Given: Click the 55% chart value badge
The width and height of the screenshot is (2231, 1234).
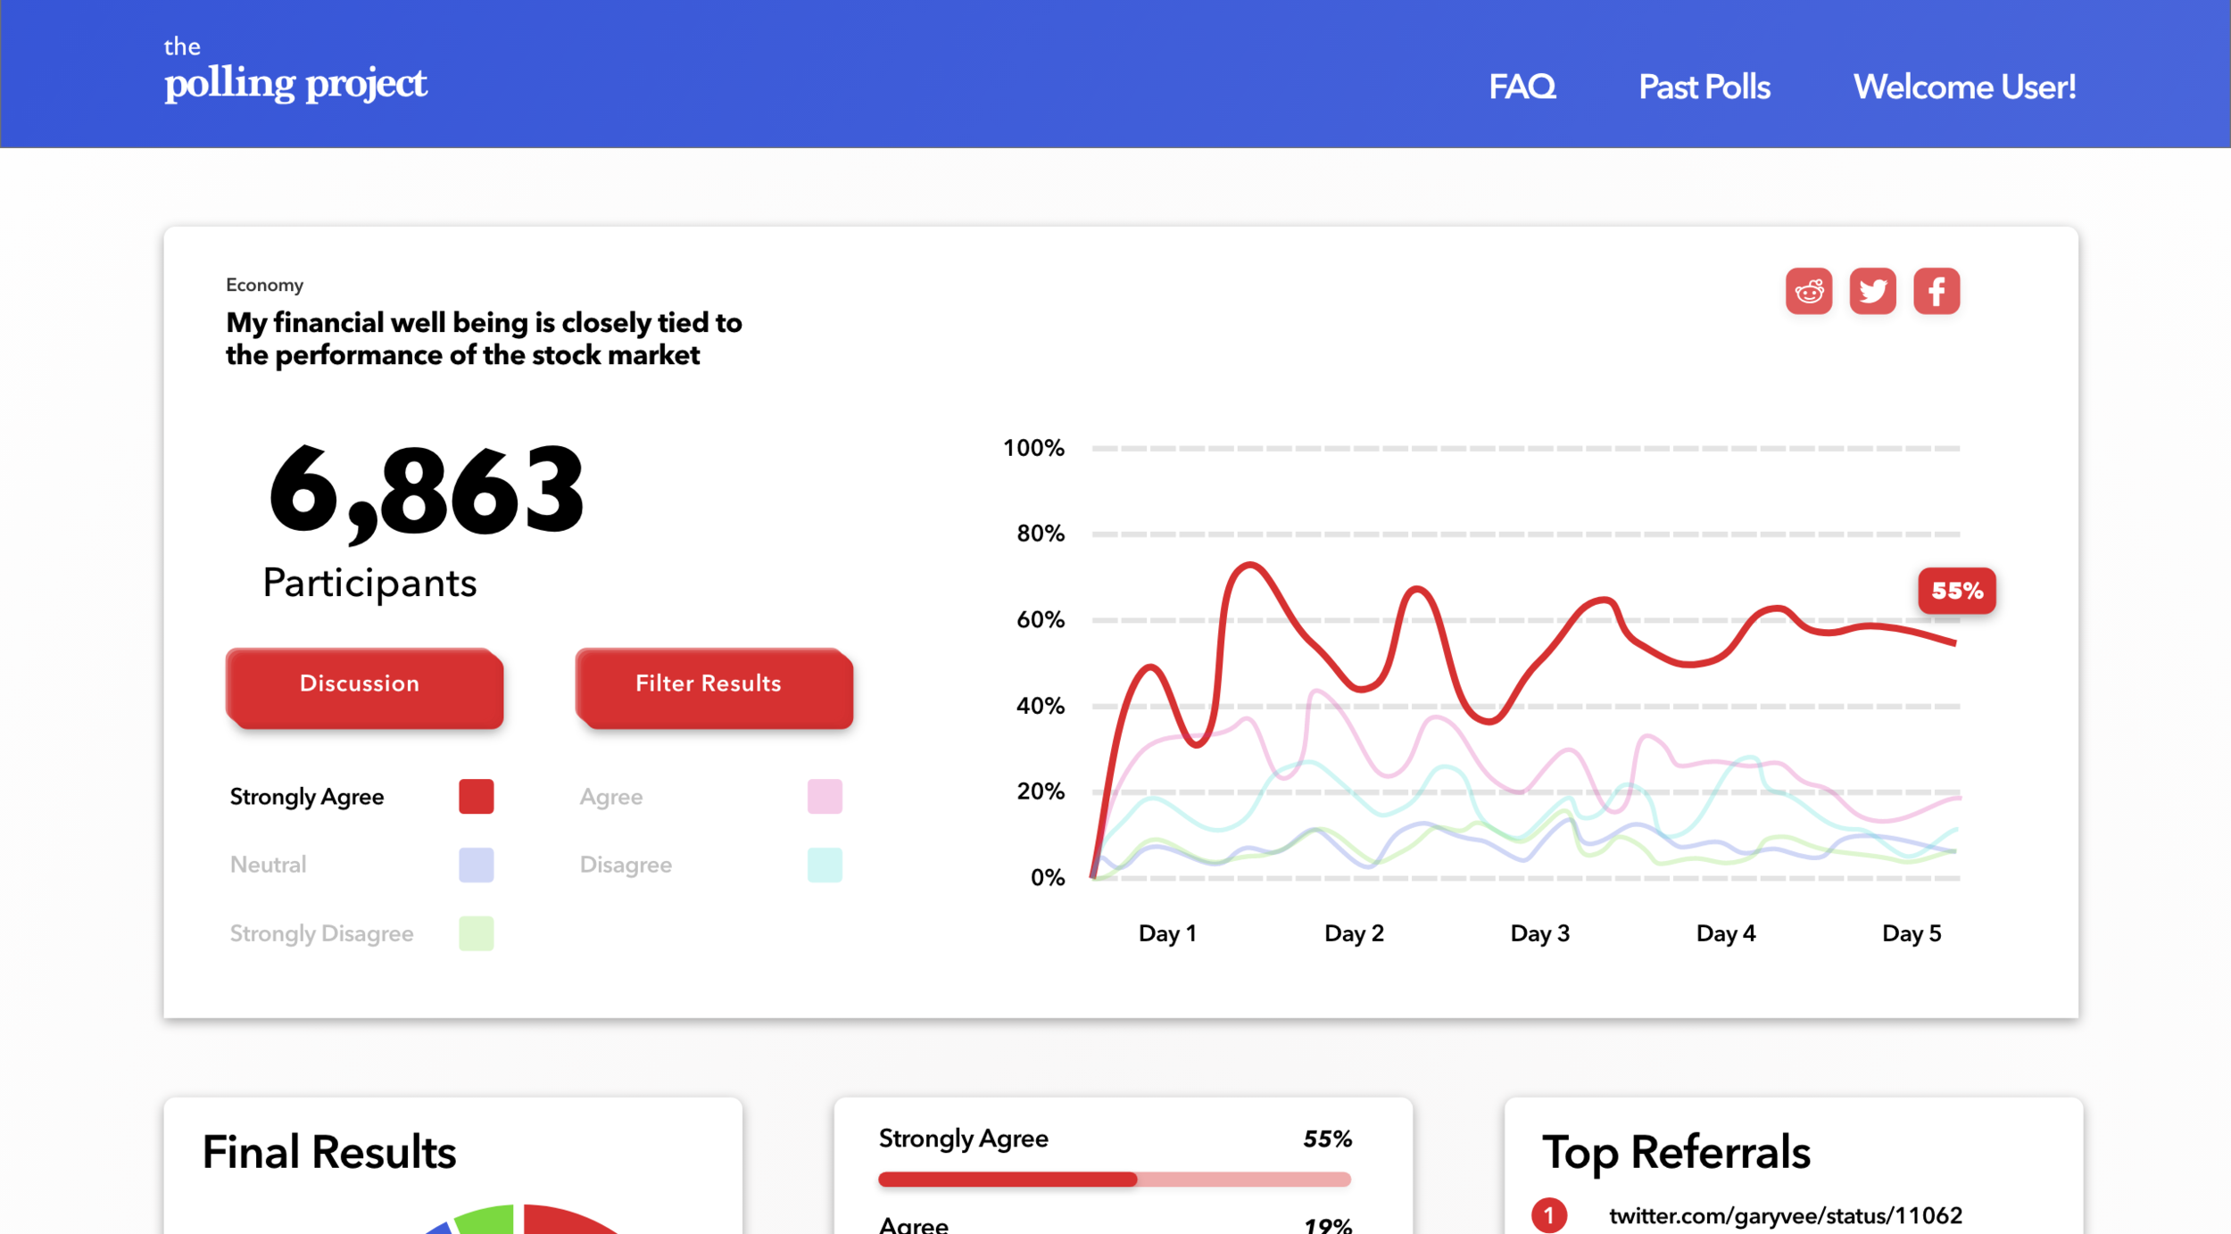Looking at the screenshot, I should pyautogui.click(x=1956, y=591).
